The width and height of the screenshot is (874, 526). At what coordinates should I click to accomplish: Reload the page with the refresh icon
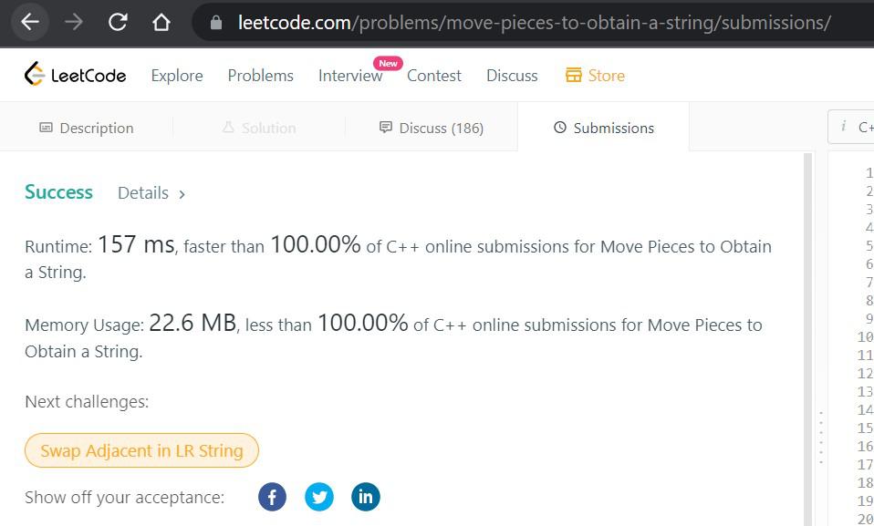[x=118, y=22]
